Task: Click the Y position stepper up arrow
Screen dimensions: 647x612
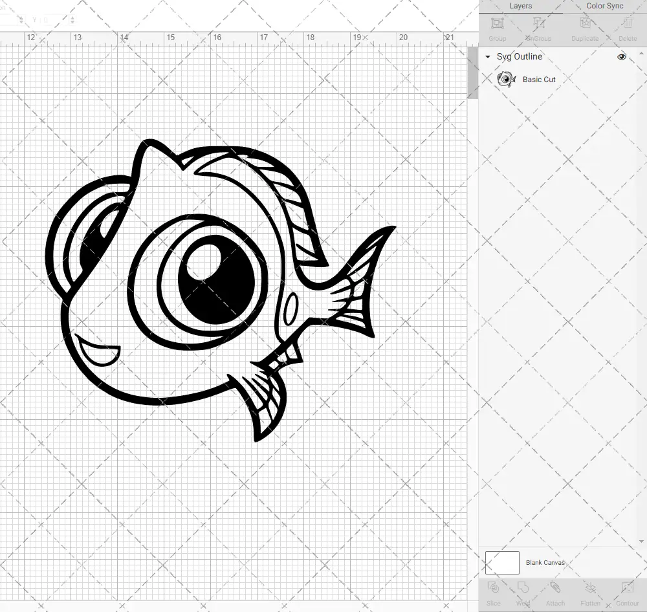Action: click(72, 17)
